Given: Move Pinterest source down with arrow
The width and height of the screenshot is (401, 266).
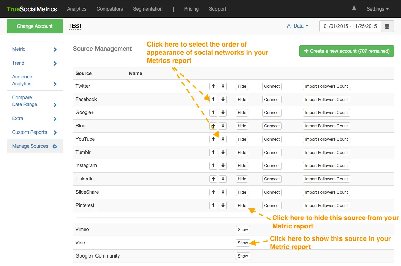Looking at the screenshot, I should point(223,206).
